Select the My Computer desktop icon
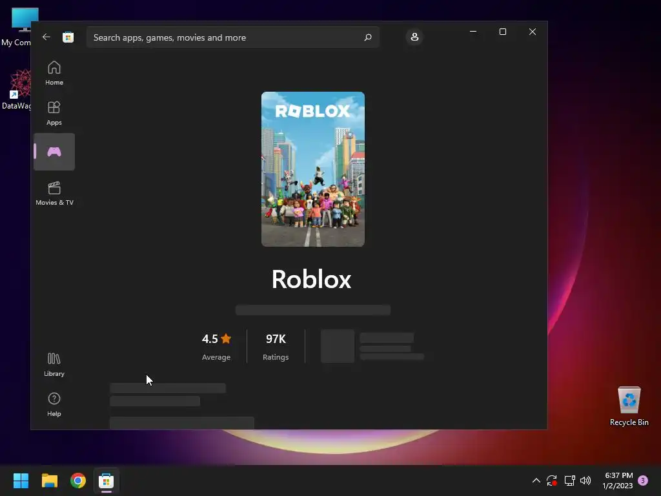This screenshot has height=496, width=661. coord(17,27)
